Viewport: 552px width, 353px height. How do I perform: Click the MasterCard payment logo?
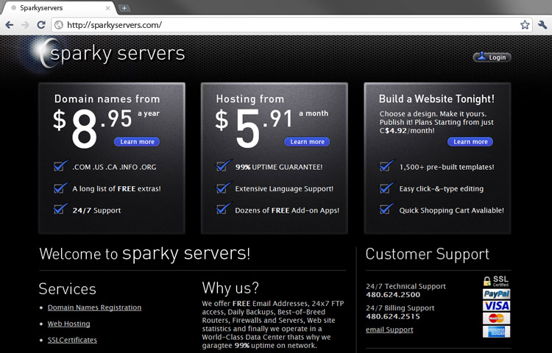(x=496, y=318)
